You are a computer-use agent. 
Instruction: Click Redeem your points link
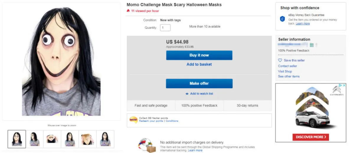[152, 121]
